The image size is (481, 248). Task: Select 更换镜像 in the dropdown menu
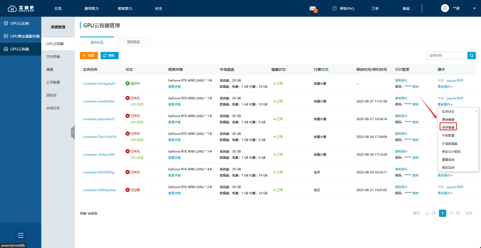(448, 119)
